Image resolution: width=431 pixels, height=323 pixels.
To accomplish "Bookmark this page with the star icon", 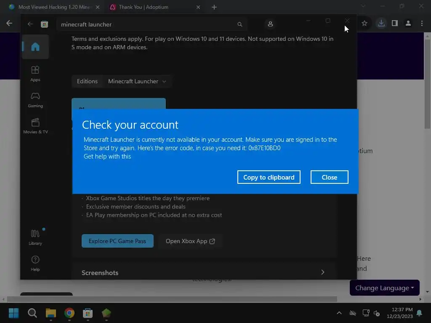I will click(x=364, y=24).
